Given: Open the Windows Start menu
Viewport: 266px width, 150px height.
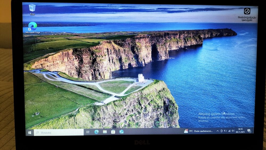Looking at the screenshot, I should coord(30,132).
